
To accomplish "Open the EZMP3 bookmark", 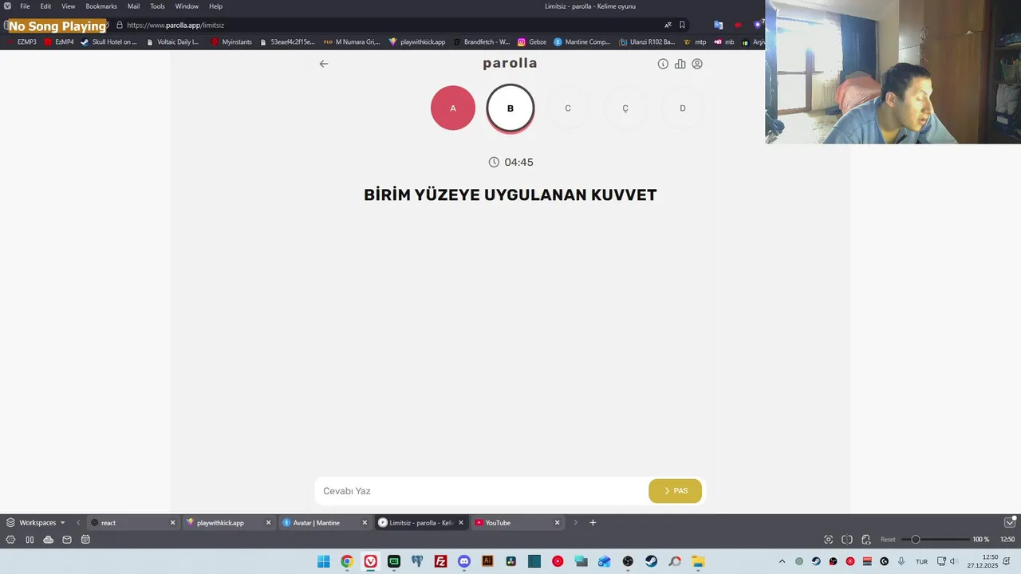I will (x=22, y=42).
